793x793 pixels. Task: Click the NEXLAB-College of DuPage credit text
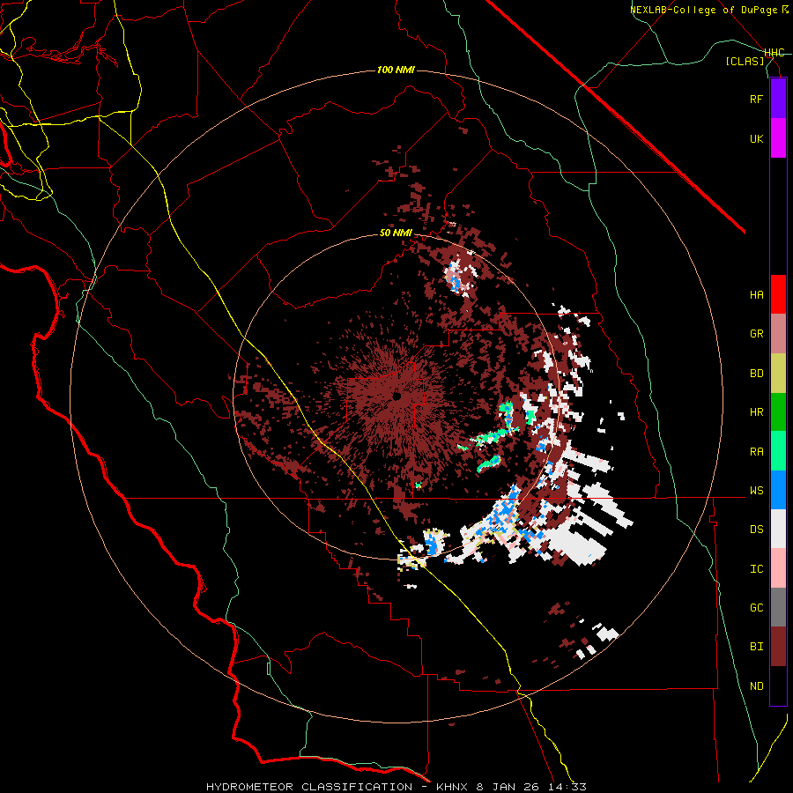[x=705, y=10]
